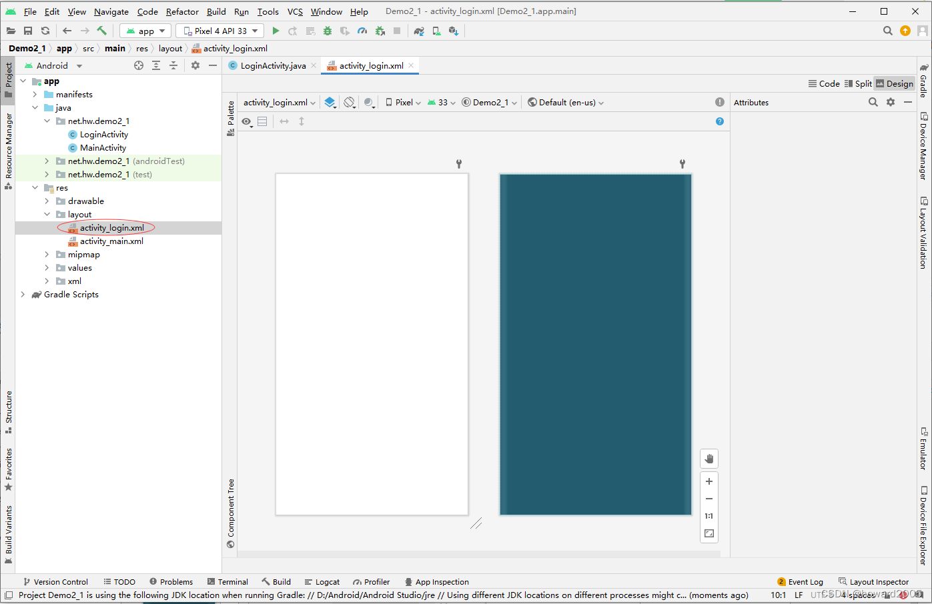The height and width of the screenshot is (604, 932).
Task: Expand the drawable folder
Action: tap(47, 201)
